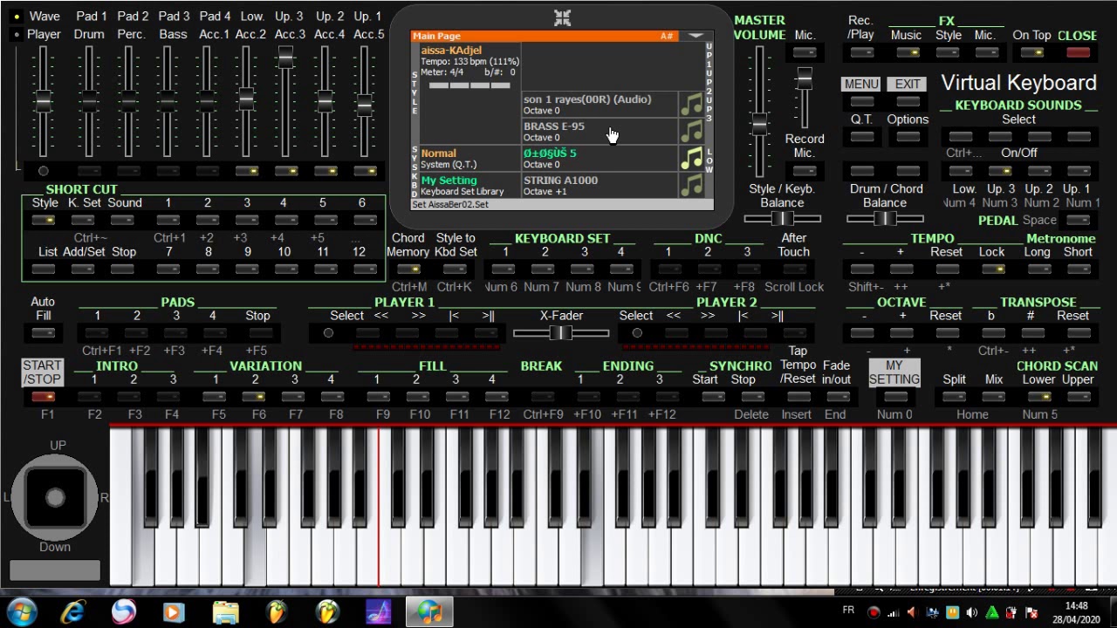The width and height of the screenshot is (1117, 628).
Task: Click the Master Volume slider handle
Action: click(760, 123)
